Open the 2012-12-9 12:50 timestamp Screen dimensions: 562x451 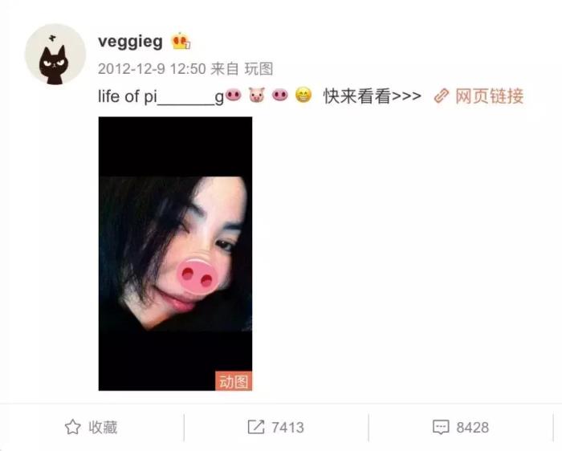152,69
